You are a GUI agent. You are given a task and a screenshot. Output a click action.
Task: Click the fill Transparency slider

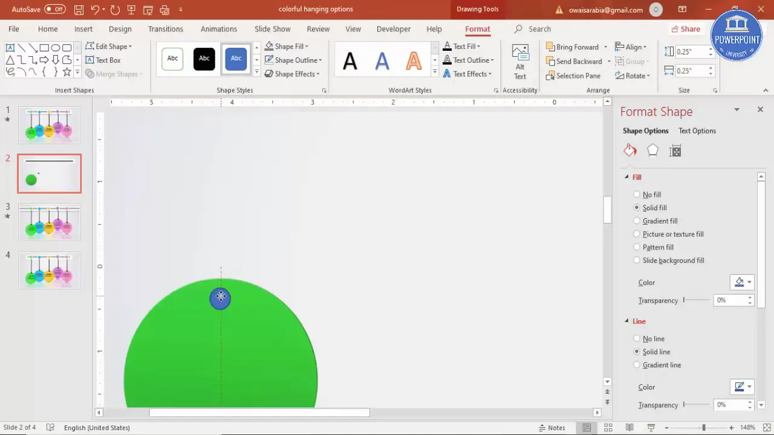pos(697,300)
